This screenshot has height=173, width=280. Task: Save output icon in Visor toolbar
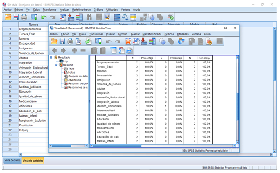(62, 42)
